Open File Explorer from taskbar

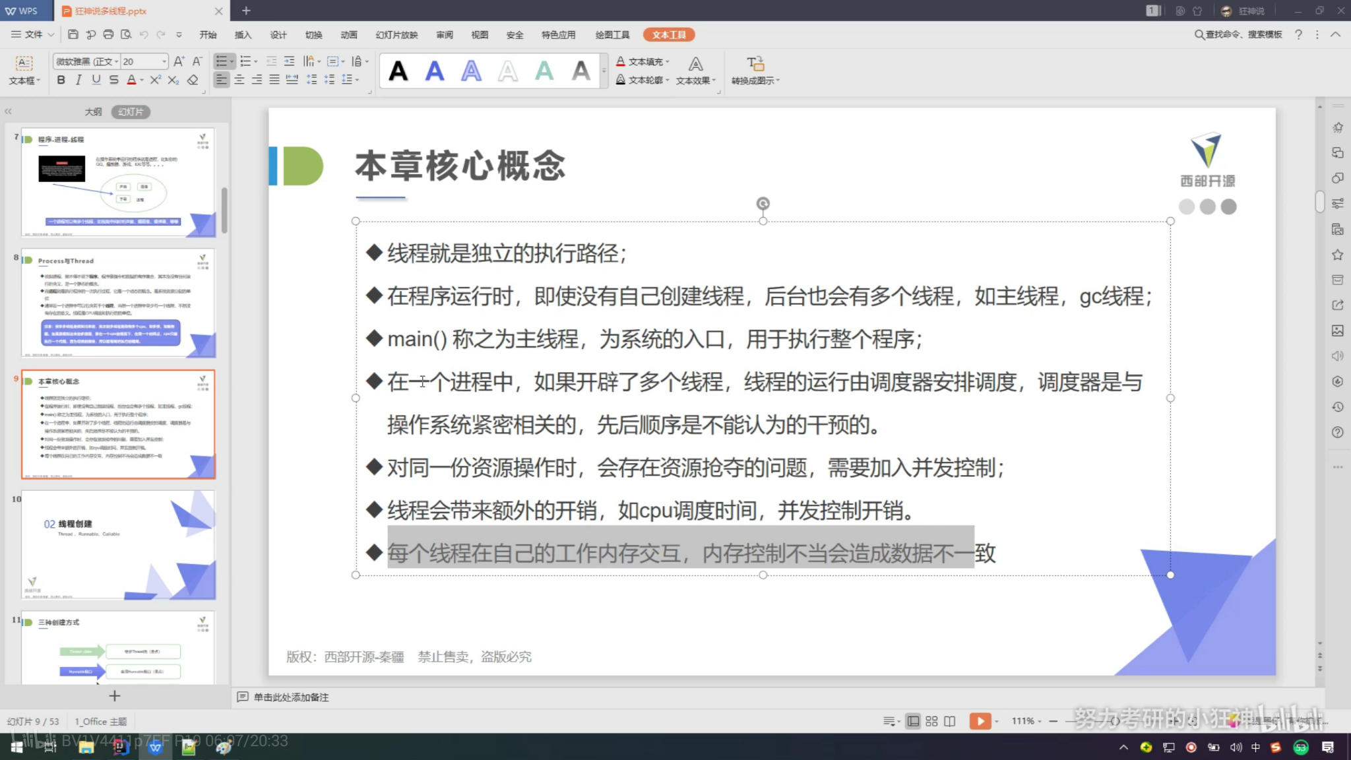[x=86, y=747]
